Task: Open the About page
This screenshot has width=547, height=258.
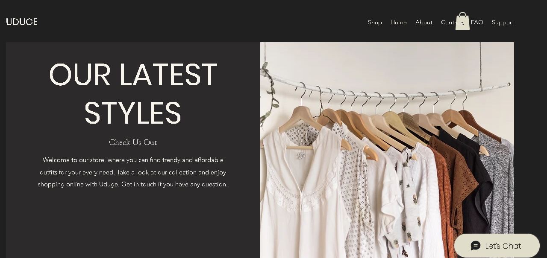Action: [424, 22]
